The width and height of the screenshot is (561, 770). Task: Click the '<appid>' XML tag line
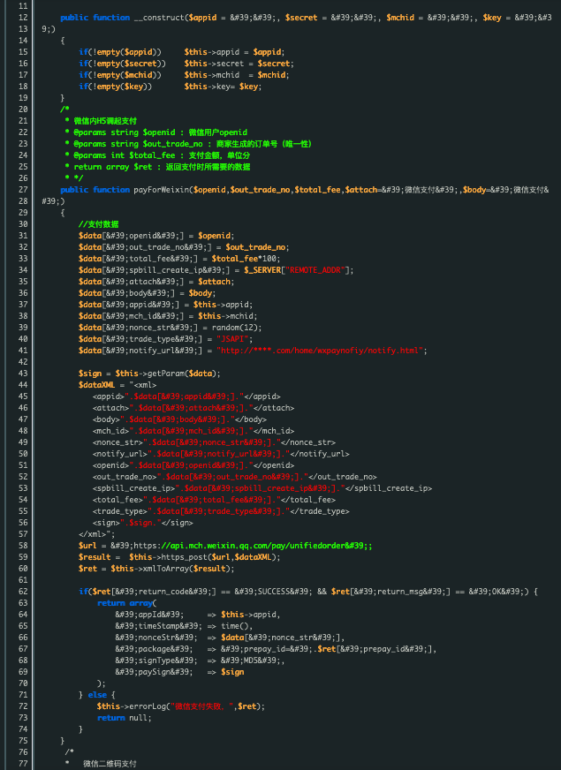pos(186,396)
